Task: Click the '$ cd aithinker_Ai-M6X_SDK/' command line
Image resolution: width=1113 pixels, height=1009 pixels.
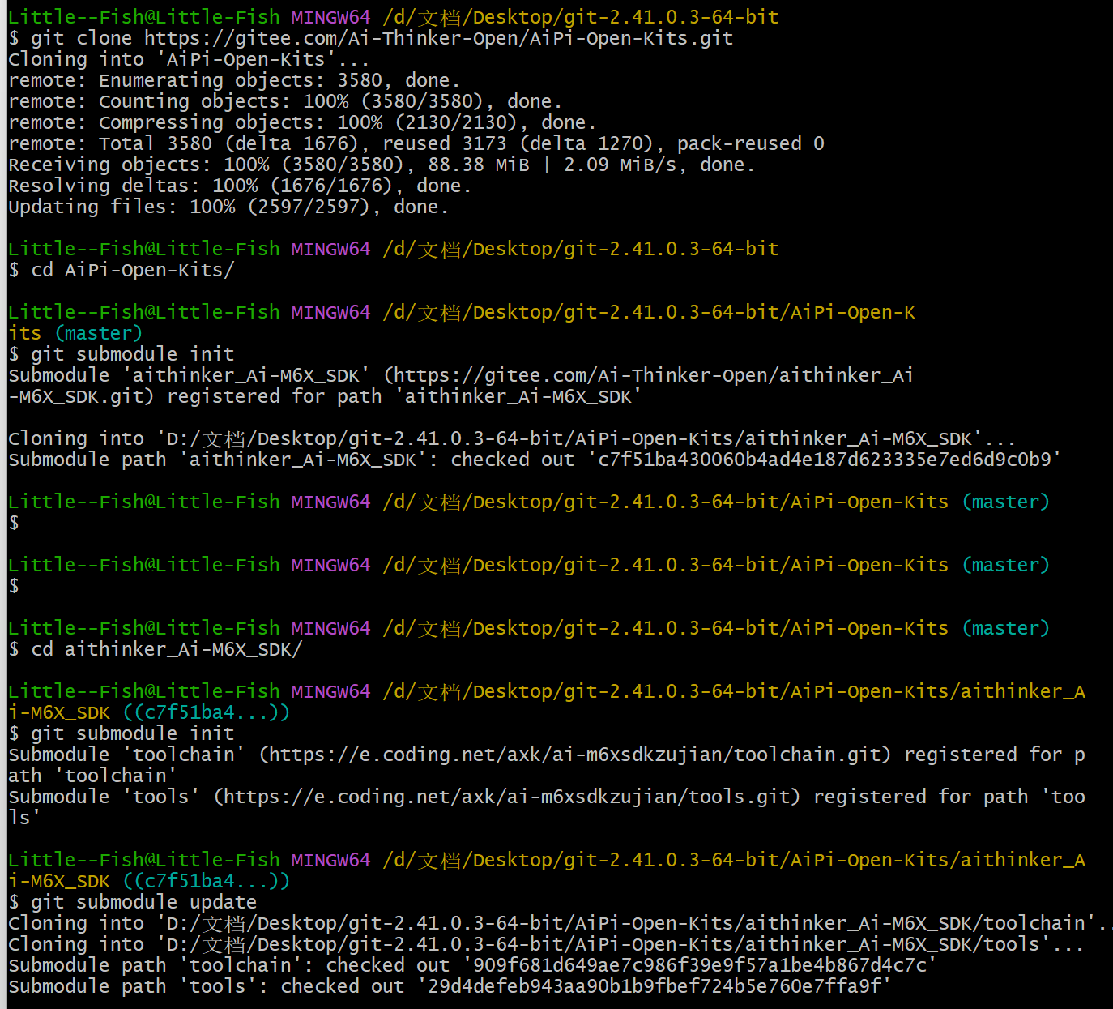Action: [x=156, y=649]
